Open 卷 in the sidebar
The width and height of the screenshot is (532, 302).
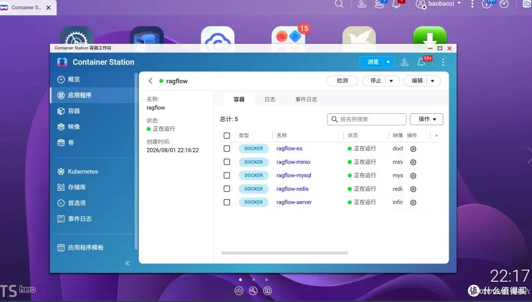[x=92, y=142]
